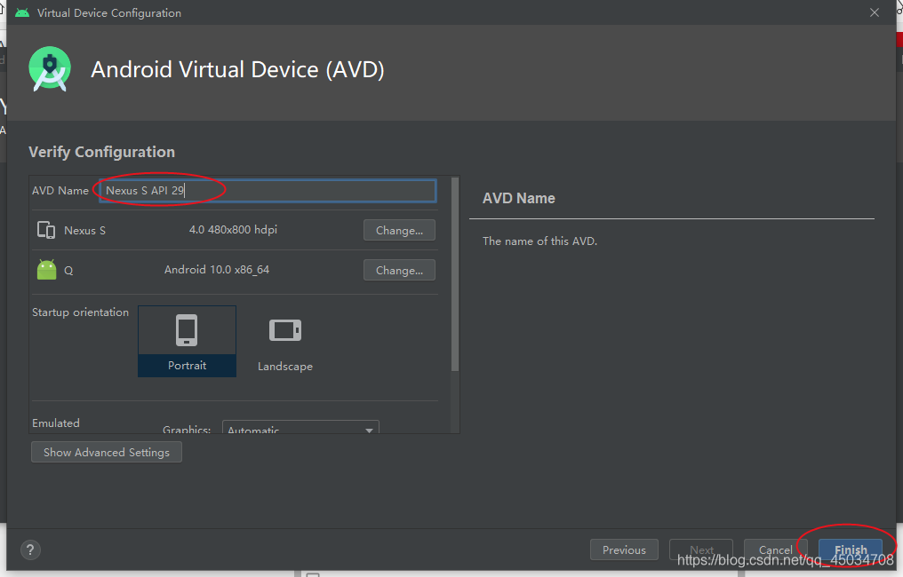Click the configuration panel vertical scrollbar

tap(455, 274)
